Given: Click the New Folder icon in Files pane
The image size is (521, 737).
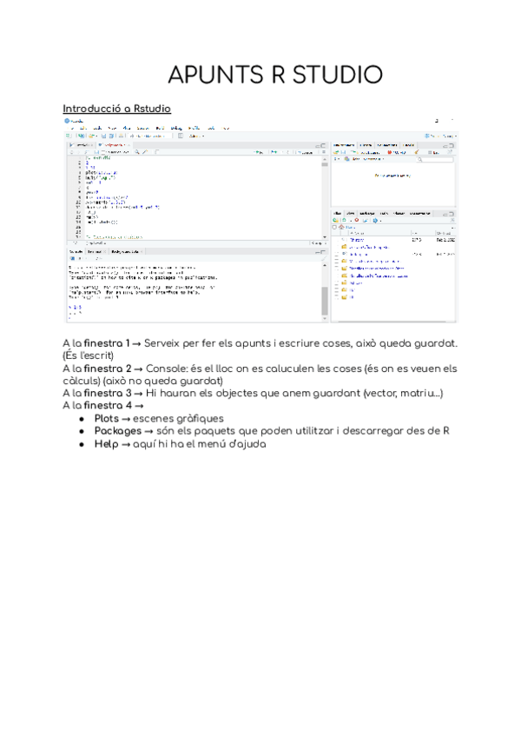Looking at the screenshot, I should pos(337,221).
